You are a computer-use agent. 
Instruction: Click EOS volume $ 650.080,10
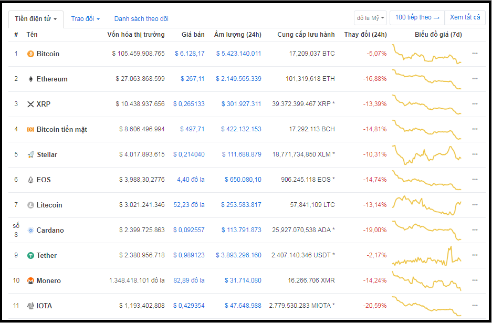pyautogui.click(x=243, y=180)
